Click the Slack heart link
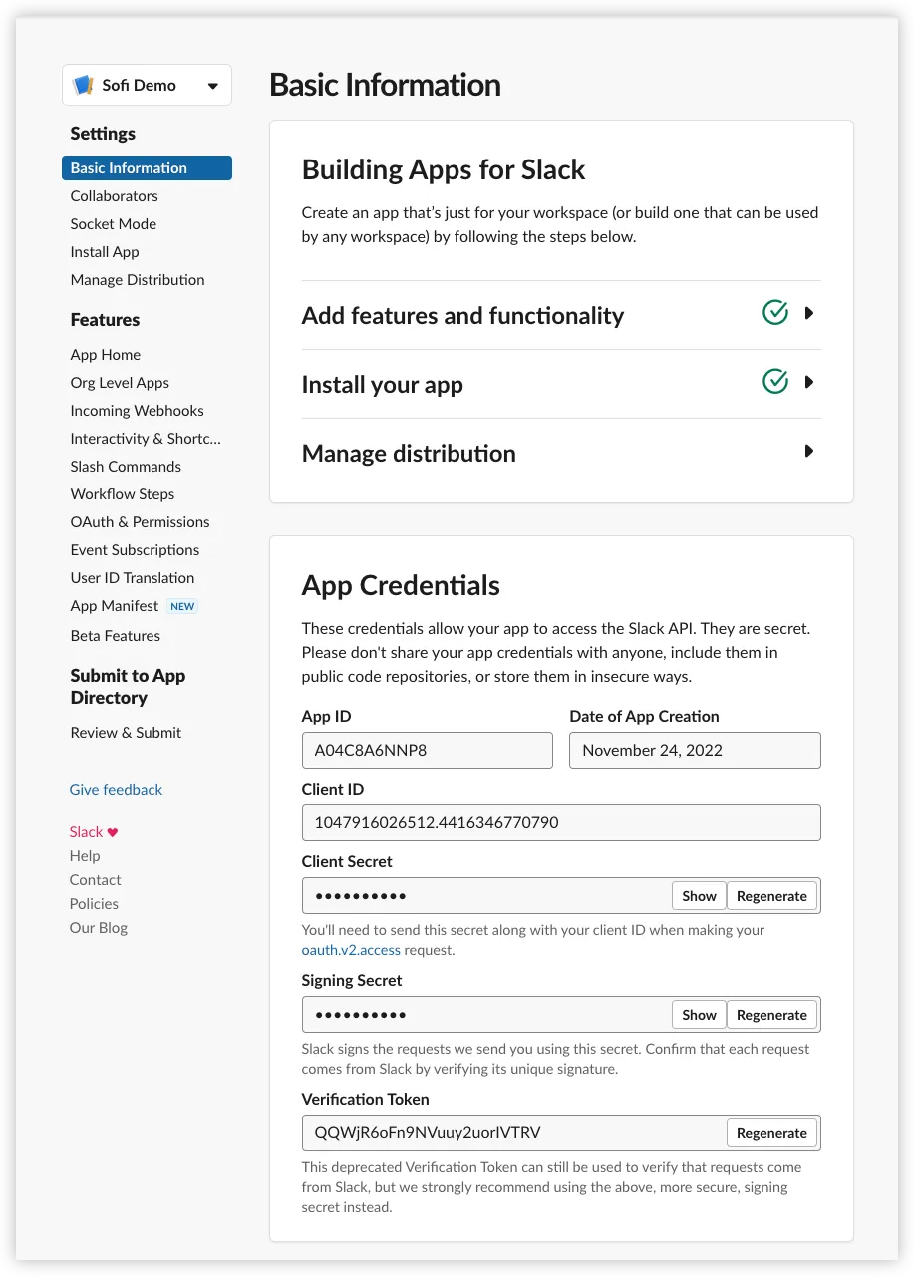914x1276 pixels. [94, 832]
